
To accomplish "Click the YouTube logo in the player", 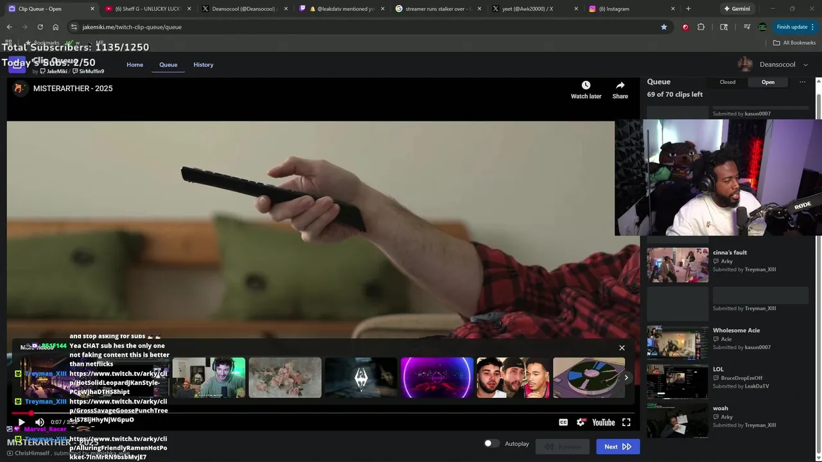I will coord(604,422).
